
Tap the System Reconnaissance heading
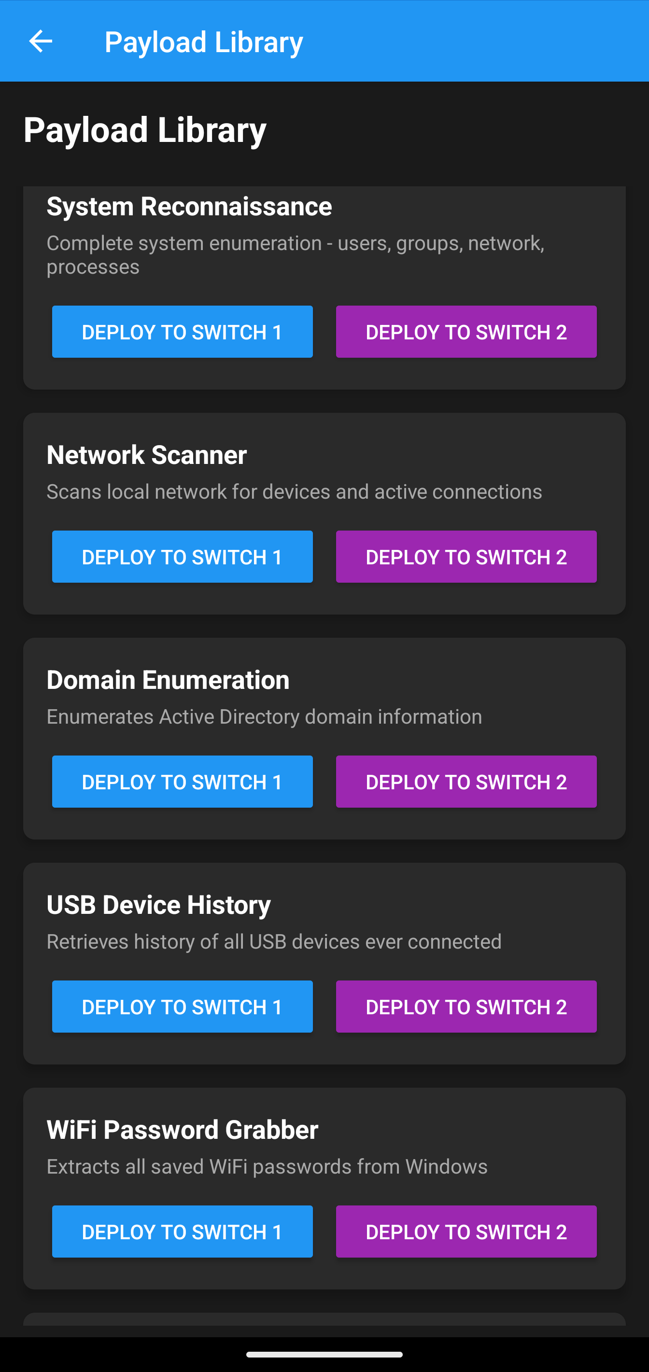point(189,207)
